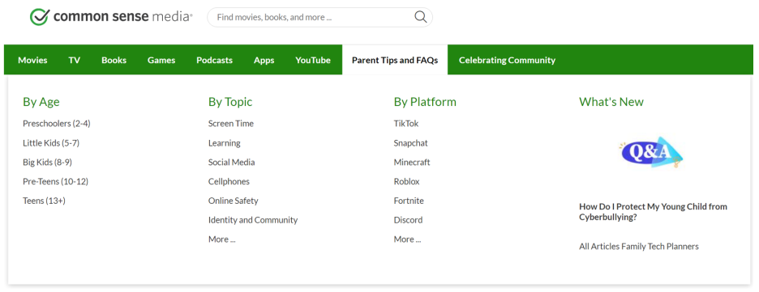Open the Roblox platform link
The width and height of the screenshot is (759, 292).
click(x=406, y=181)
